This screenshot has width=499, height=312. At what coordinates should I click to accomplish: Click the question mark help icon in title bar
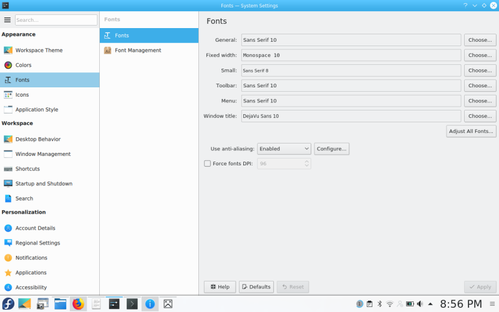[465, 6]
